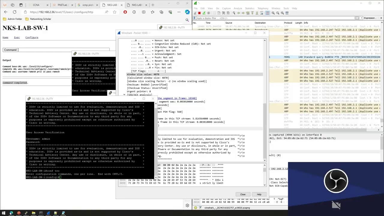Open Edge Favorites list icon

tap(153, 12)
